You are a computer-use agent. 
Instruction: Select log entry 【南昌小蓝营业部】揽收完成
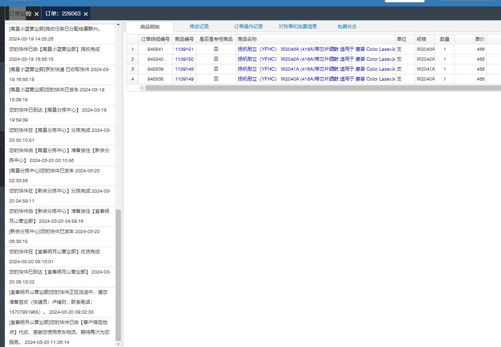pyautogui.click(x=60, y=54)
